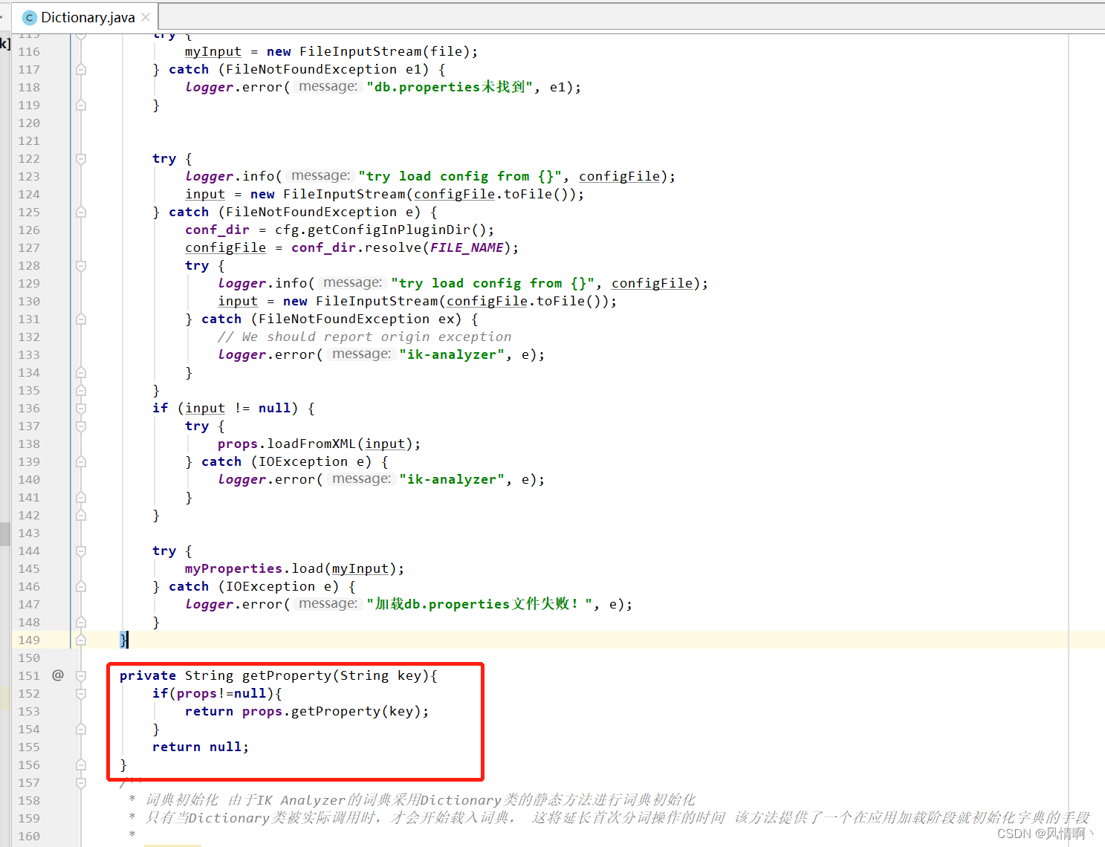1105x847 pixels.
Task: Collapse the if block at line 152
Action: pyautogui.click(x=81, y=694)
